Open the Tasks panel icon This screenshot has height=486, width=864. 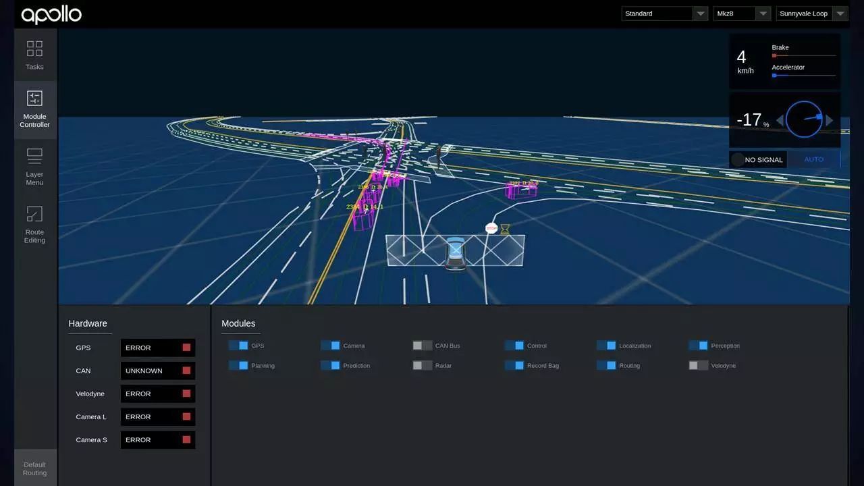(x=34, y=49)
